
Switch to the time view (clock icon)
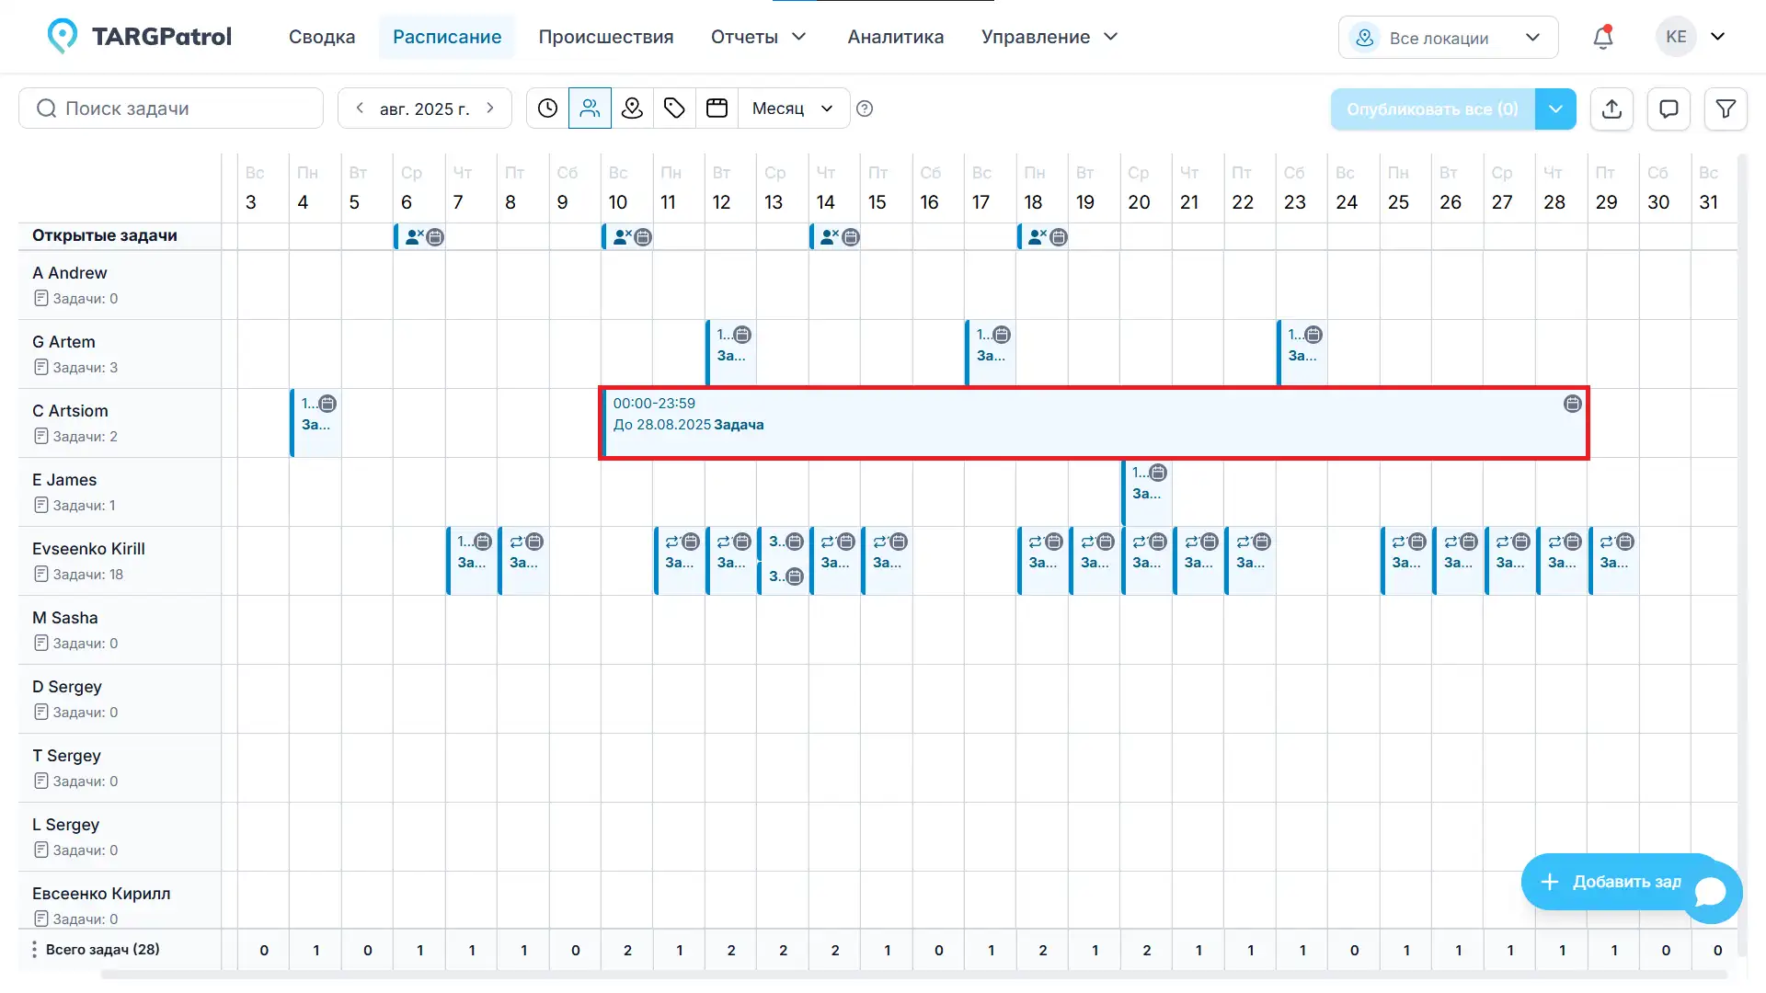click(547, 108)
